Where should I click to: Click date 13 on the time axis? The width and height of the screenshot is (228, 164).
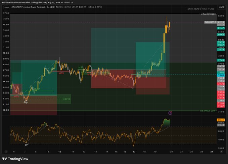(x=96, y=152)
